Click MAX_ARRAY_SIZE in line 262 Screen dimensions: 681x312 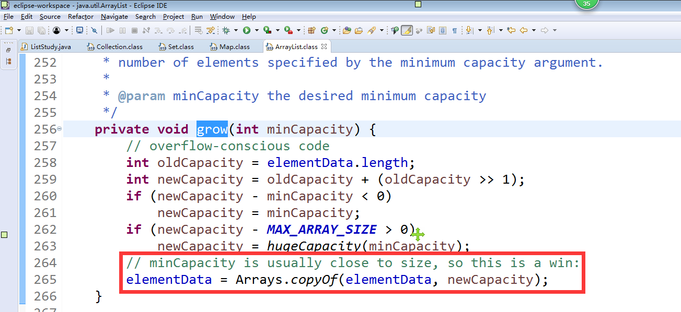(321, 230)
